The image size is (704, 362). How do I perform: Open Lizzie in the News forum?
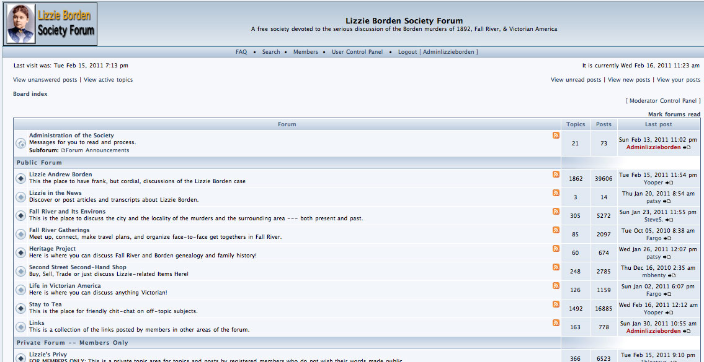[55, 193]
